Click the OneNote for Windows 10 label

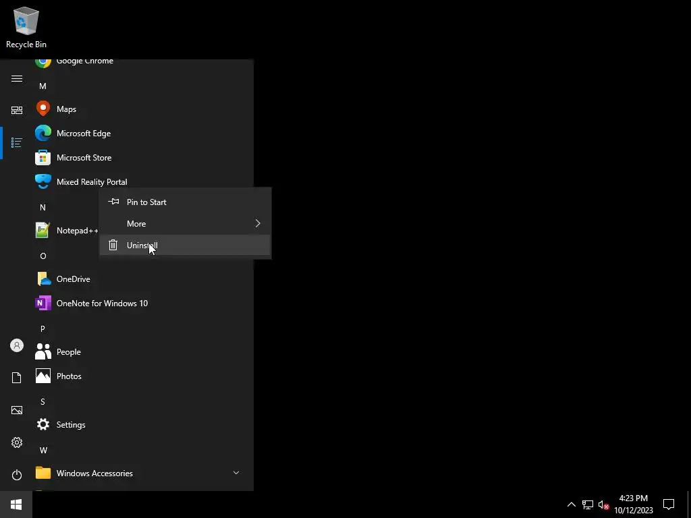coord(103,303)
